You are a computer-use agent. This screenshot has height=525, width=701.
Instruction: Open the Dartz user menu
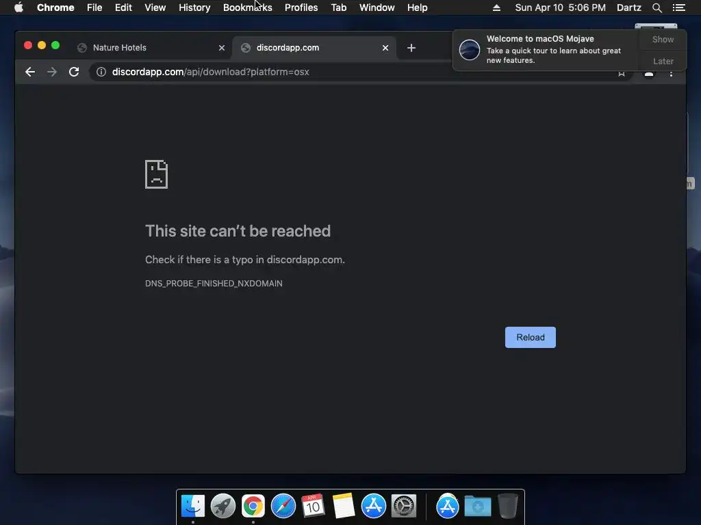[x=629, y=8]
